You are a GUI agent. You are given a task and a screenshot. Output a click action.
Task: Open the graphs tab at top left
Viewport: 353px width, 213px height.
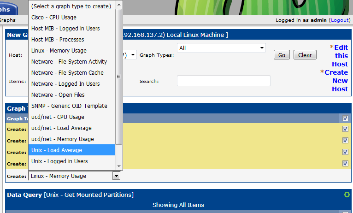pos(8,9)
